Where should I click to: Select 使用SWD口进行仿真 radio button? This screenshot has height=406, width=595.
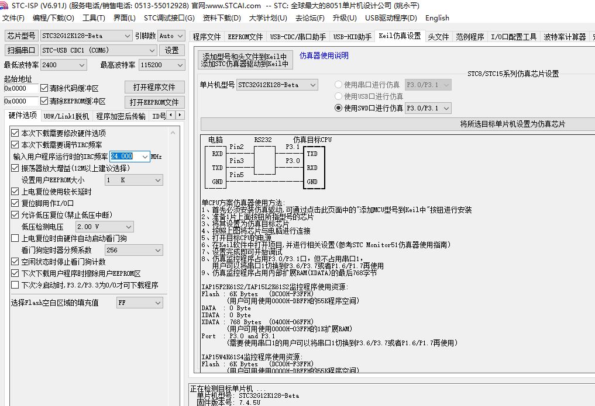click(x=338, y=108)
